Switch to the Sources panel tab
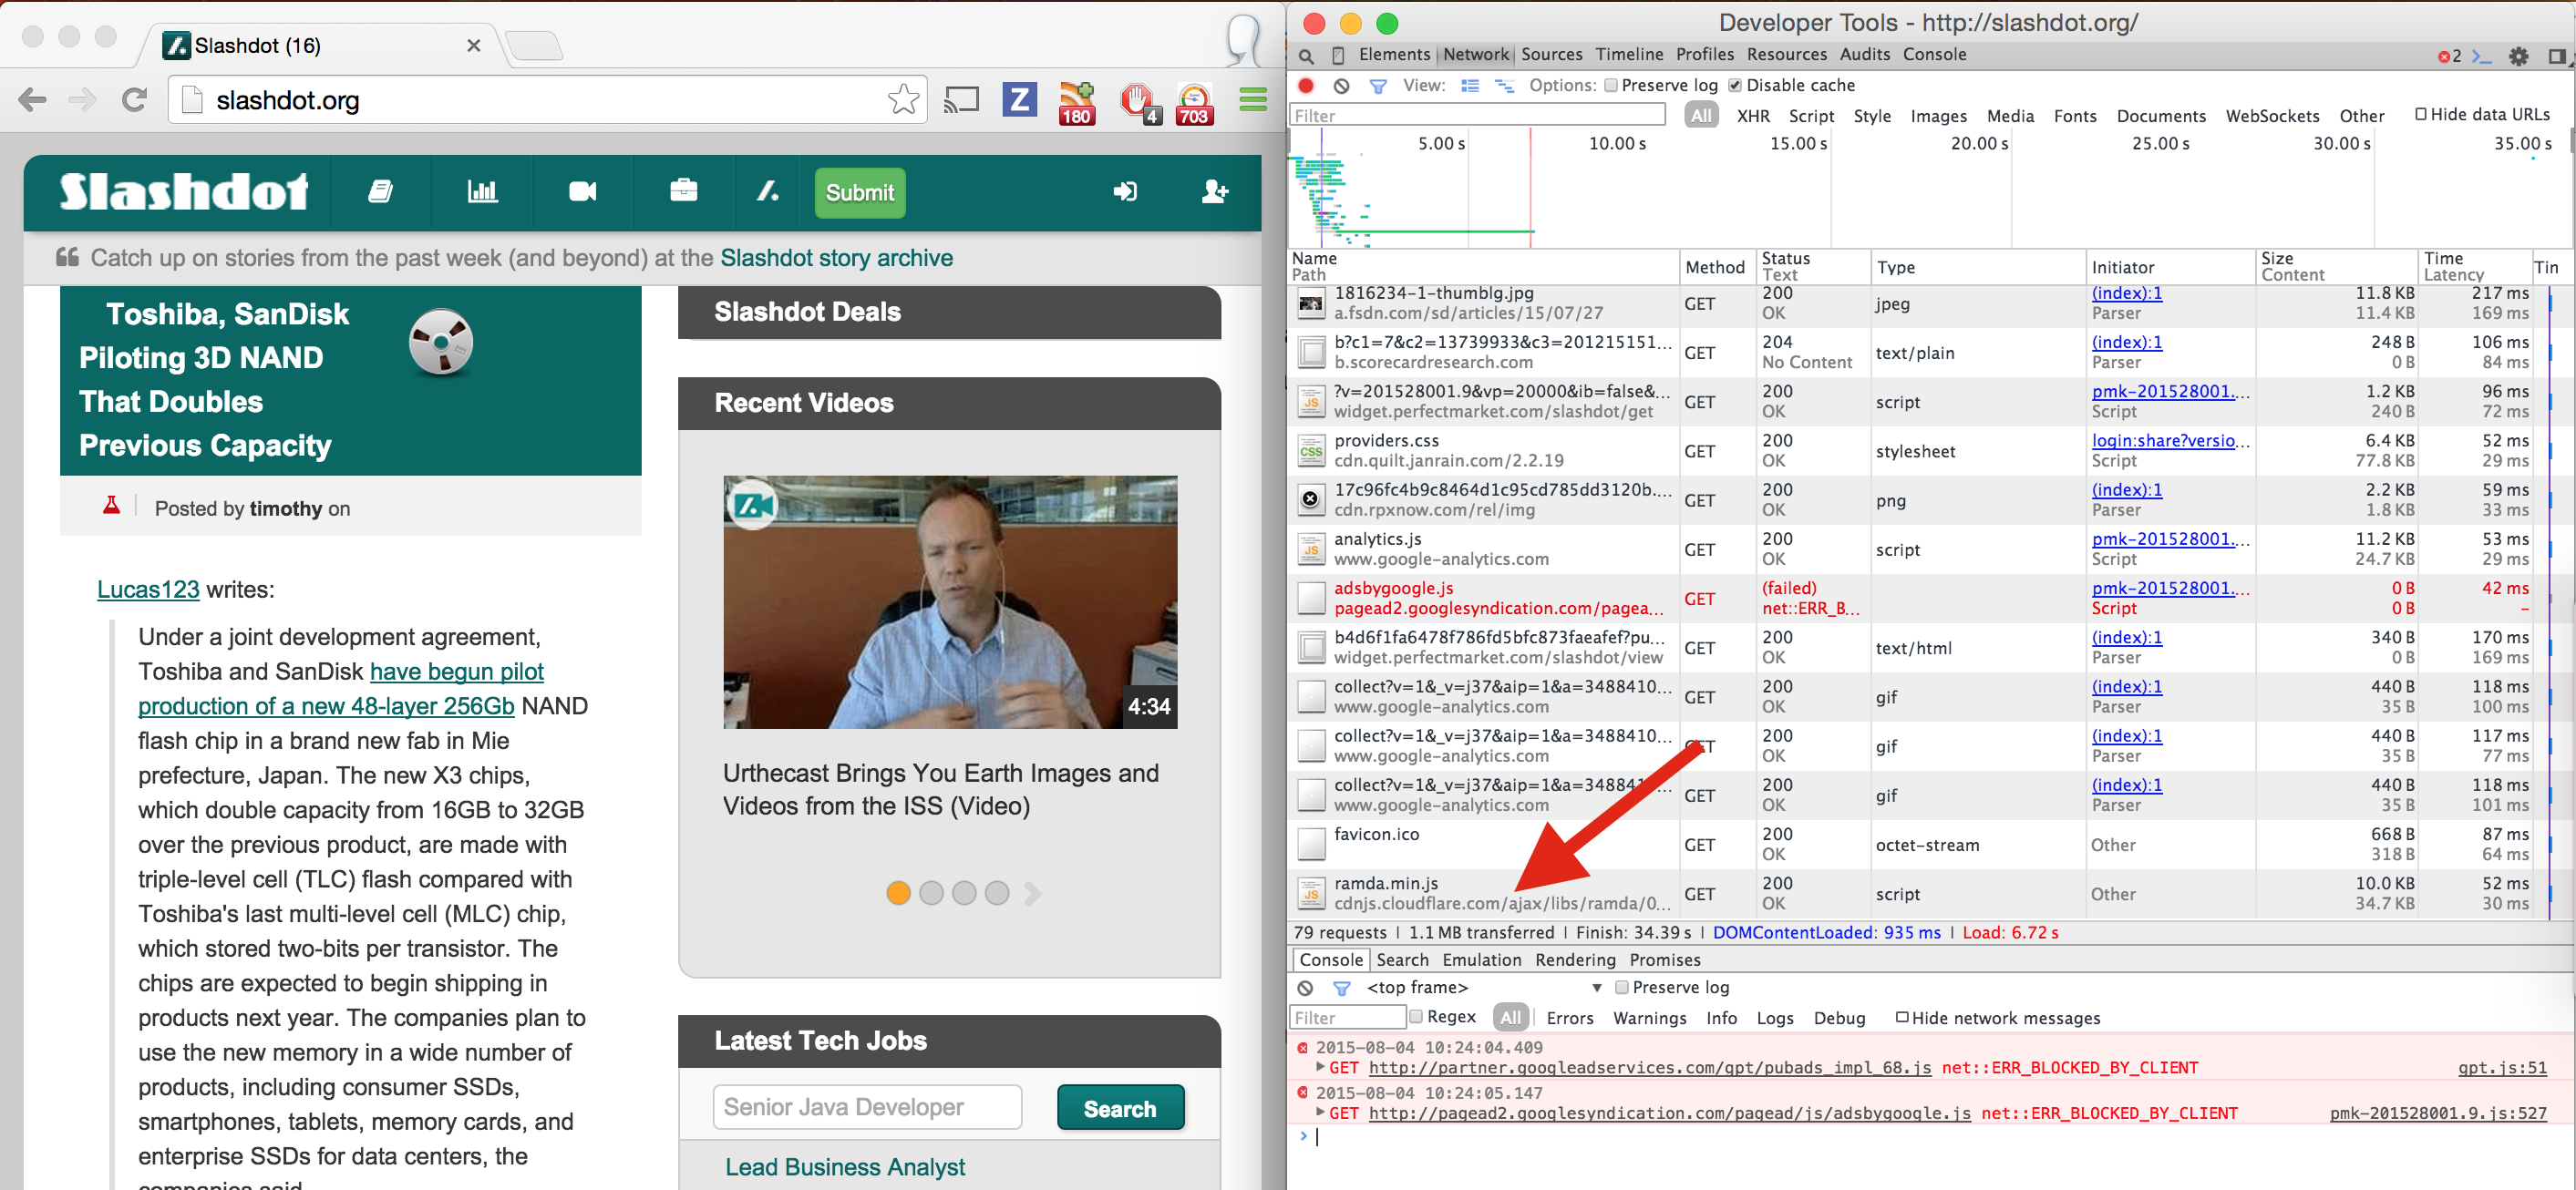This screenshot has height=1190, width=2576. pos(1551,55)
